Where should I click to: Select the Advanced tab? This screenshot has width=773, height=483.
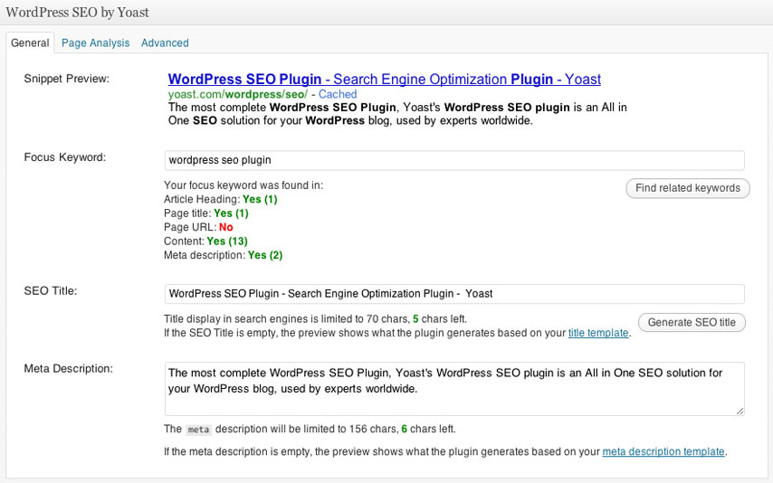(x=165, y=43)
